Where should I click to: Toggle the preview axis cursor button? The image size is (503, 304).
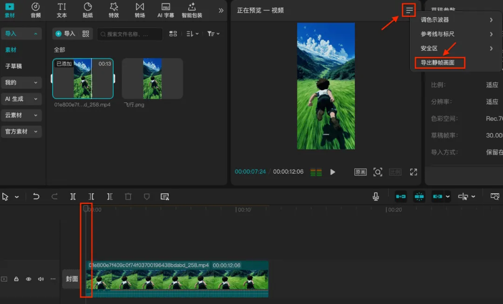coord(463,196)
